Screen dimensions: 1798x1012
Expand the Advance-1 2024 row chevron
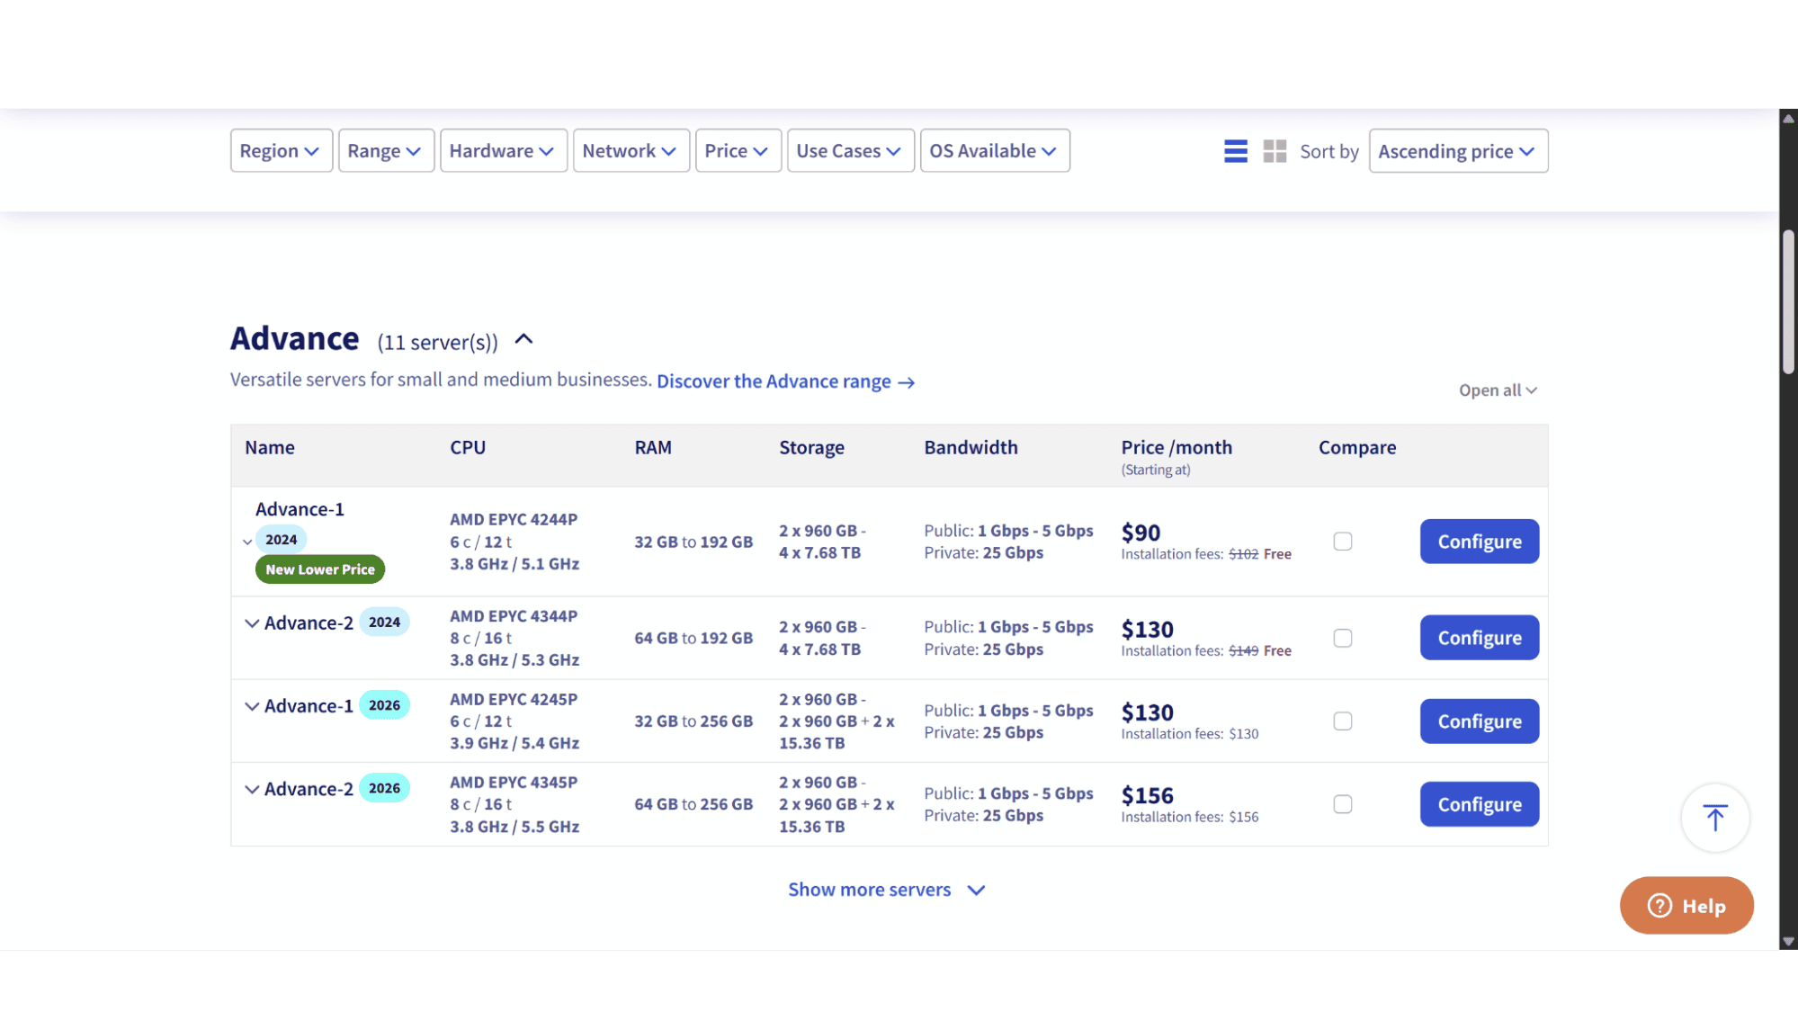coord(247,542)
